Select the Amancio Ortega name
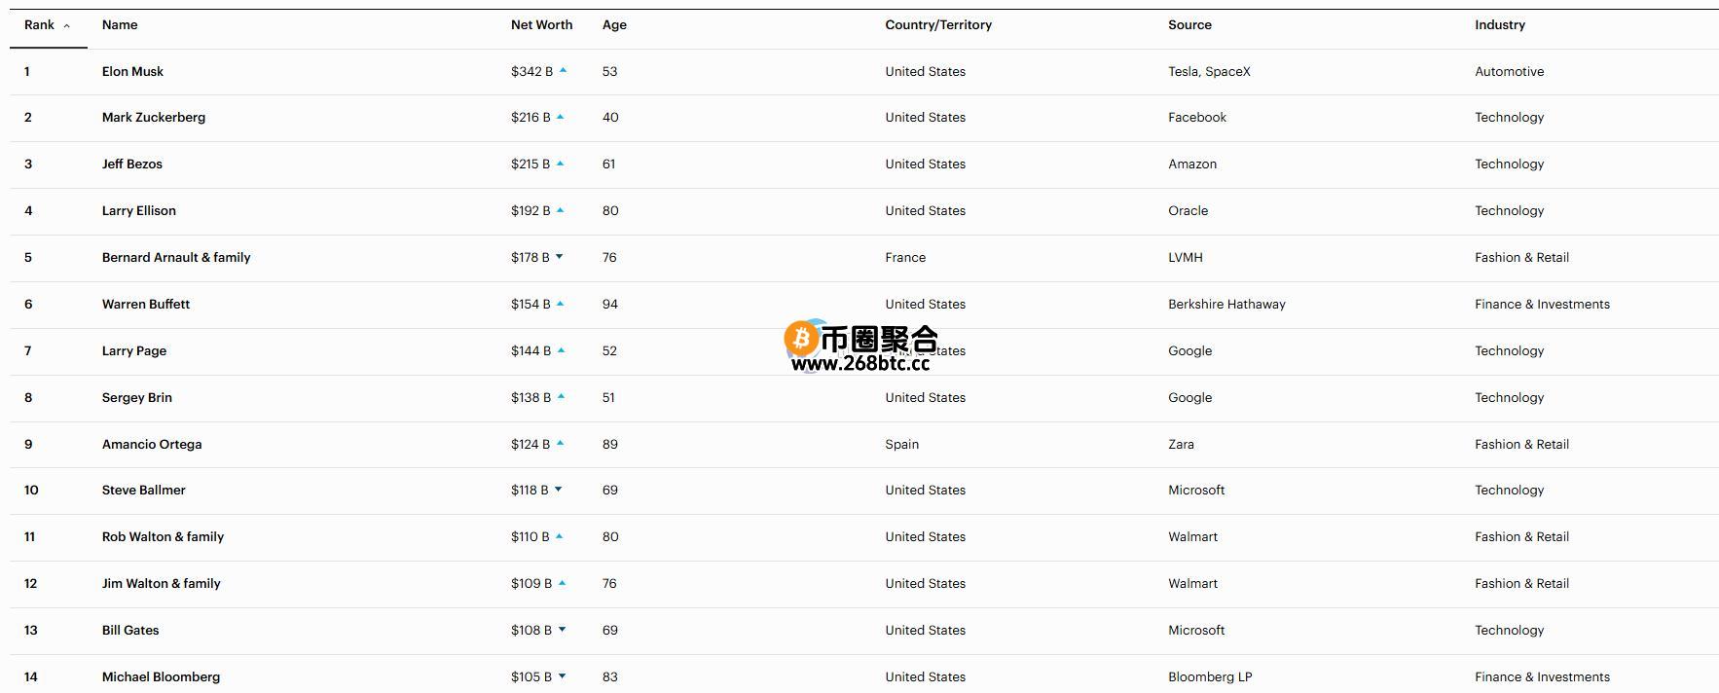Viewport: 1719px width, 693px height. coord(152,445)
